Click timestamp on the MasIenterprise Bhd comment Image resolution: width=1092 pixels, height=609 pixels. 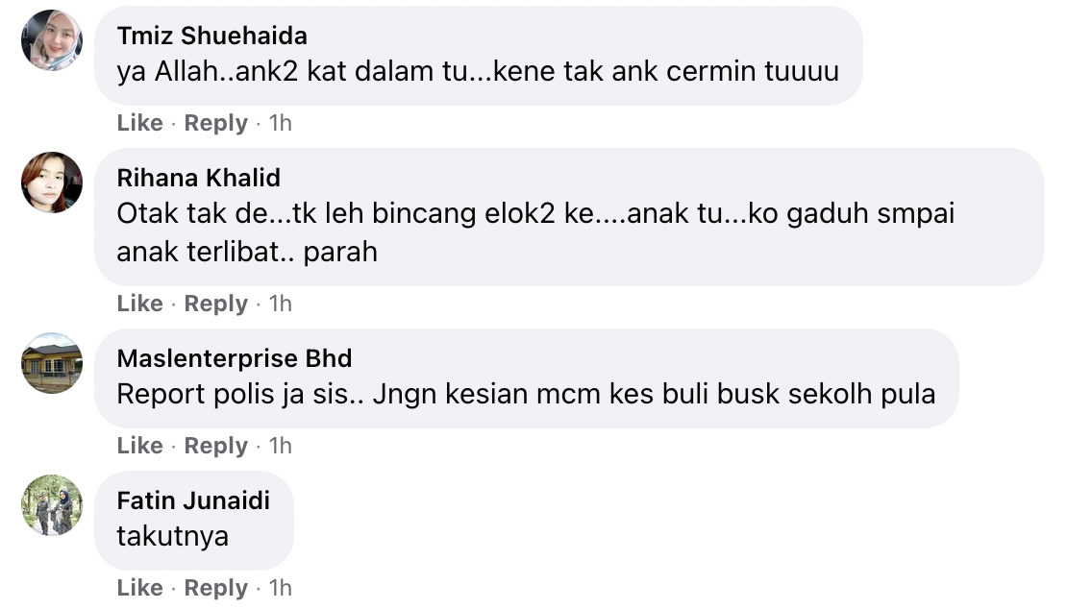(280, 446)
